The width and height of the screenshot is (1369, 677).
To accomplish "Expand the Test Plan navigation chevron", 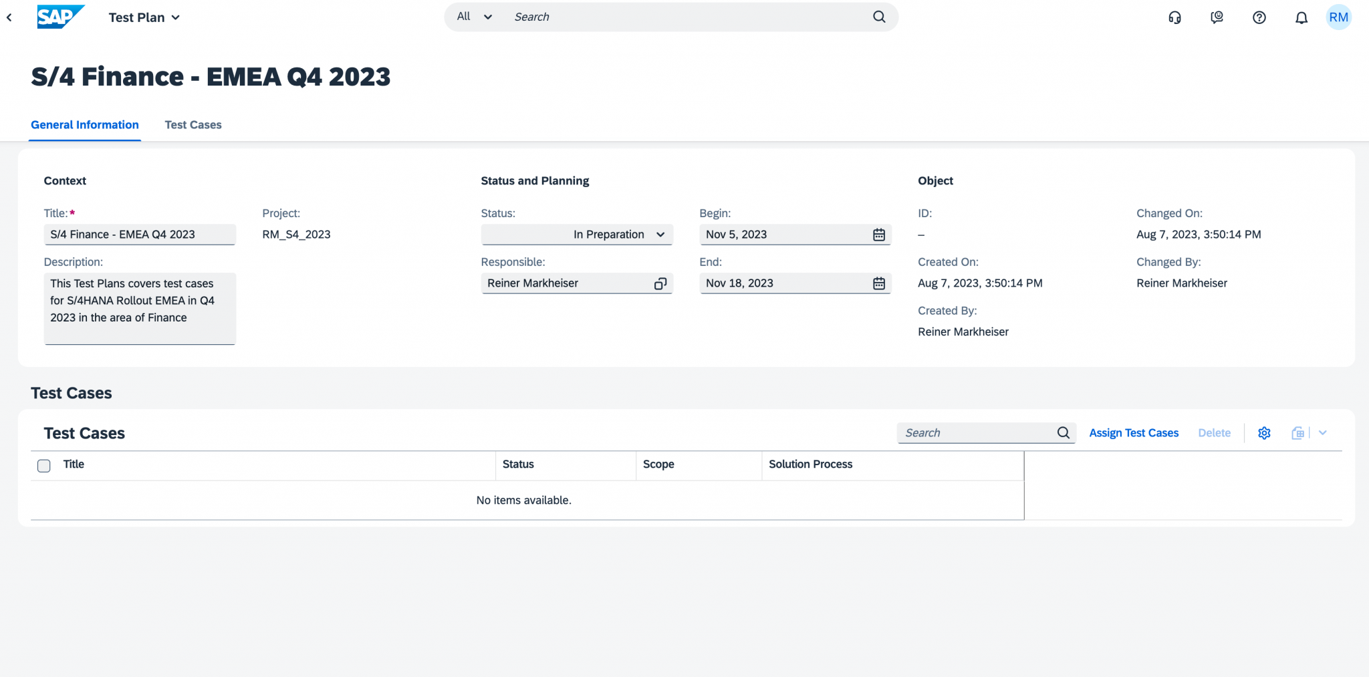I will point(175,17).
